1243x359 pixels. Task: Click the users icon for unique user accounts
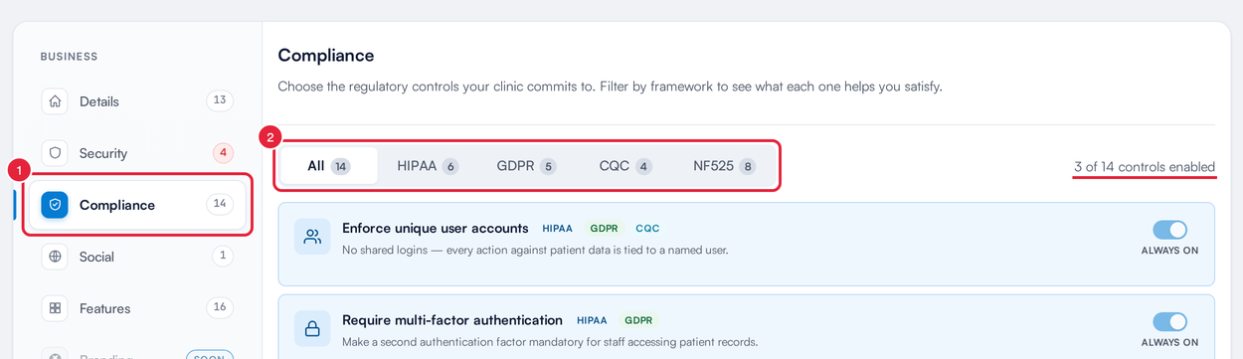click(312, 237)
